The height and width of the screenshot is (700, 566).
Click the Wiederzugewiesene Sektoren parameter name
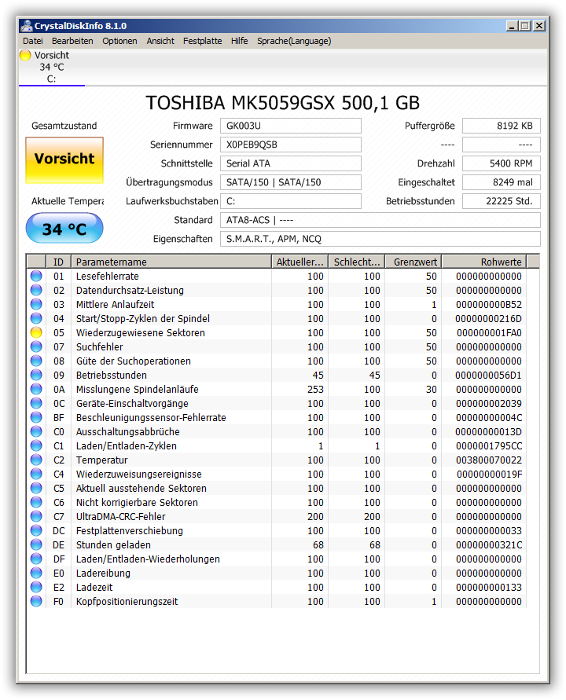click(140, 333)
